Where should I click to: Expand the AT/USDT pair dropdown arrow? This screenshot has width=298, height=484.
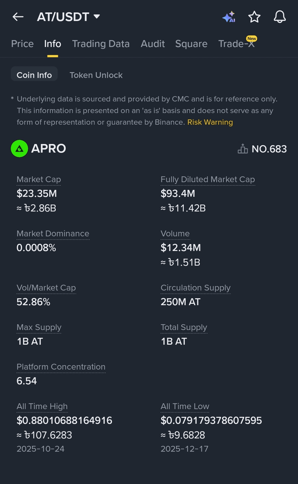coord(97,16)
